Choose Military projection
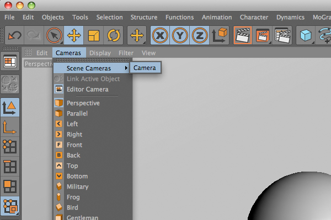This screenshot has width=331, height=220. pyautogui.click(x=92, y=186)
